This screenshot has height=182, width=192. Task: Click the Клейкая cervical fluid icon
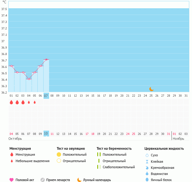coord(147,162)
